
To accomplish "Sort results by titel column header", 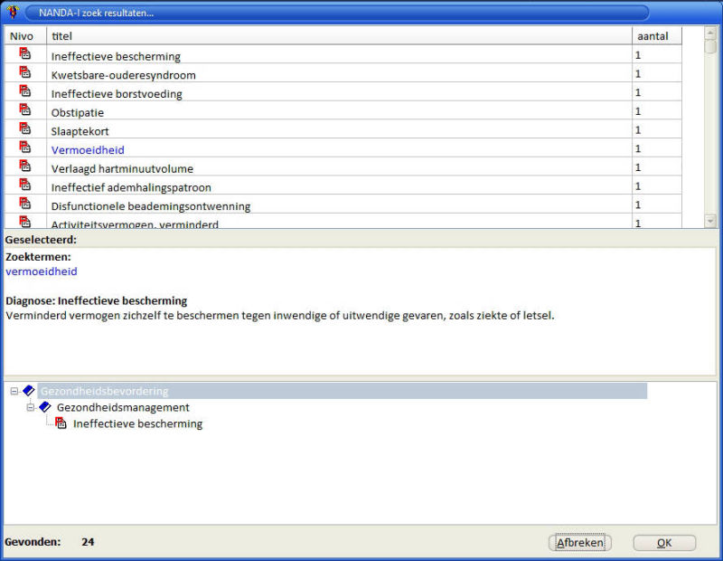I will (x=338, y=35).
